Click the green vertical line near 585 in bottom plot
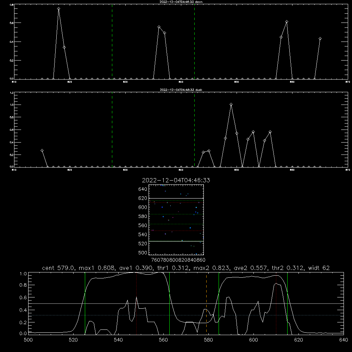The image size is (352, 352). pyautogui.click(x=219, y=303)
